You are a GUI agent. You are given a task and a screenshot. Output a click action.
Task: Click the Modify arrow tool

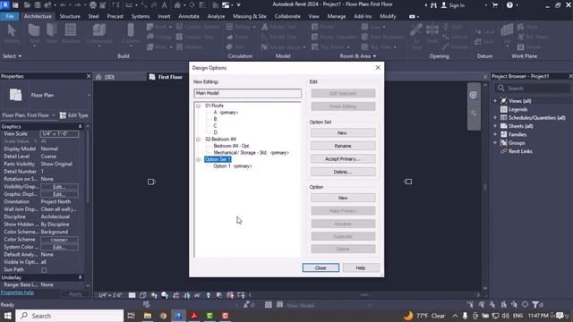(12, 34)
